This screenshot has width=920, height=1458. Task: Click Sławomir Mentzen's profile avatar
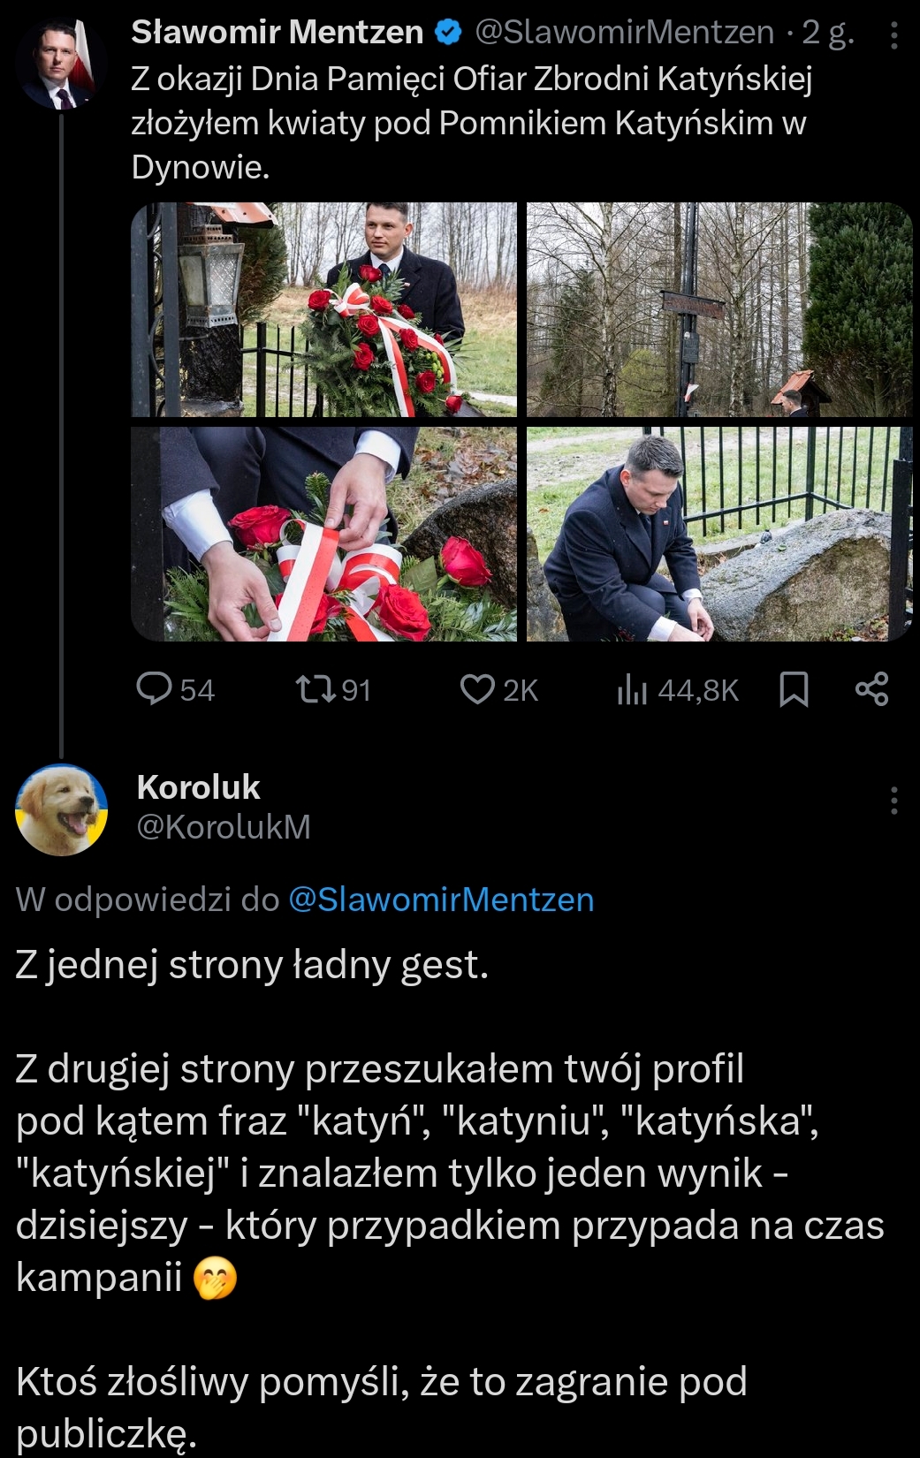(x=61, y=64)
